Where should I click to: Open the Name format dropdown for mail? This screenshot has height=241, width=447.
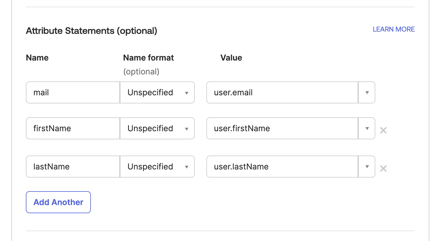(157, 92)
